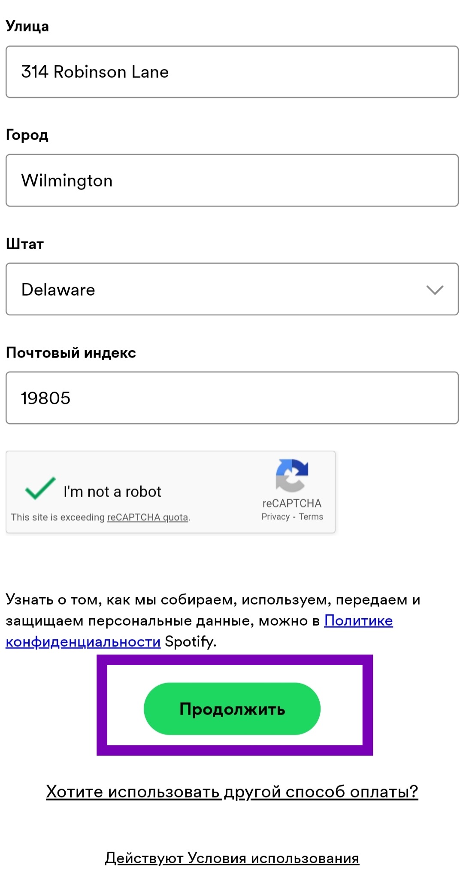This screenshot has height=892, width=463.
Task: Click the Город label
Action: [x=27, y=135]
